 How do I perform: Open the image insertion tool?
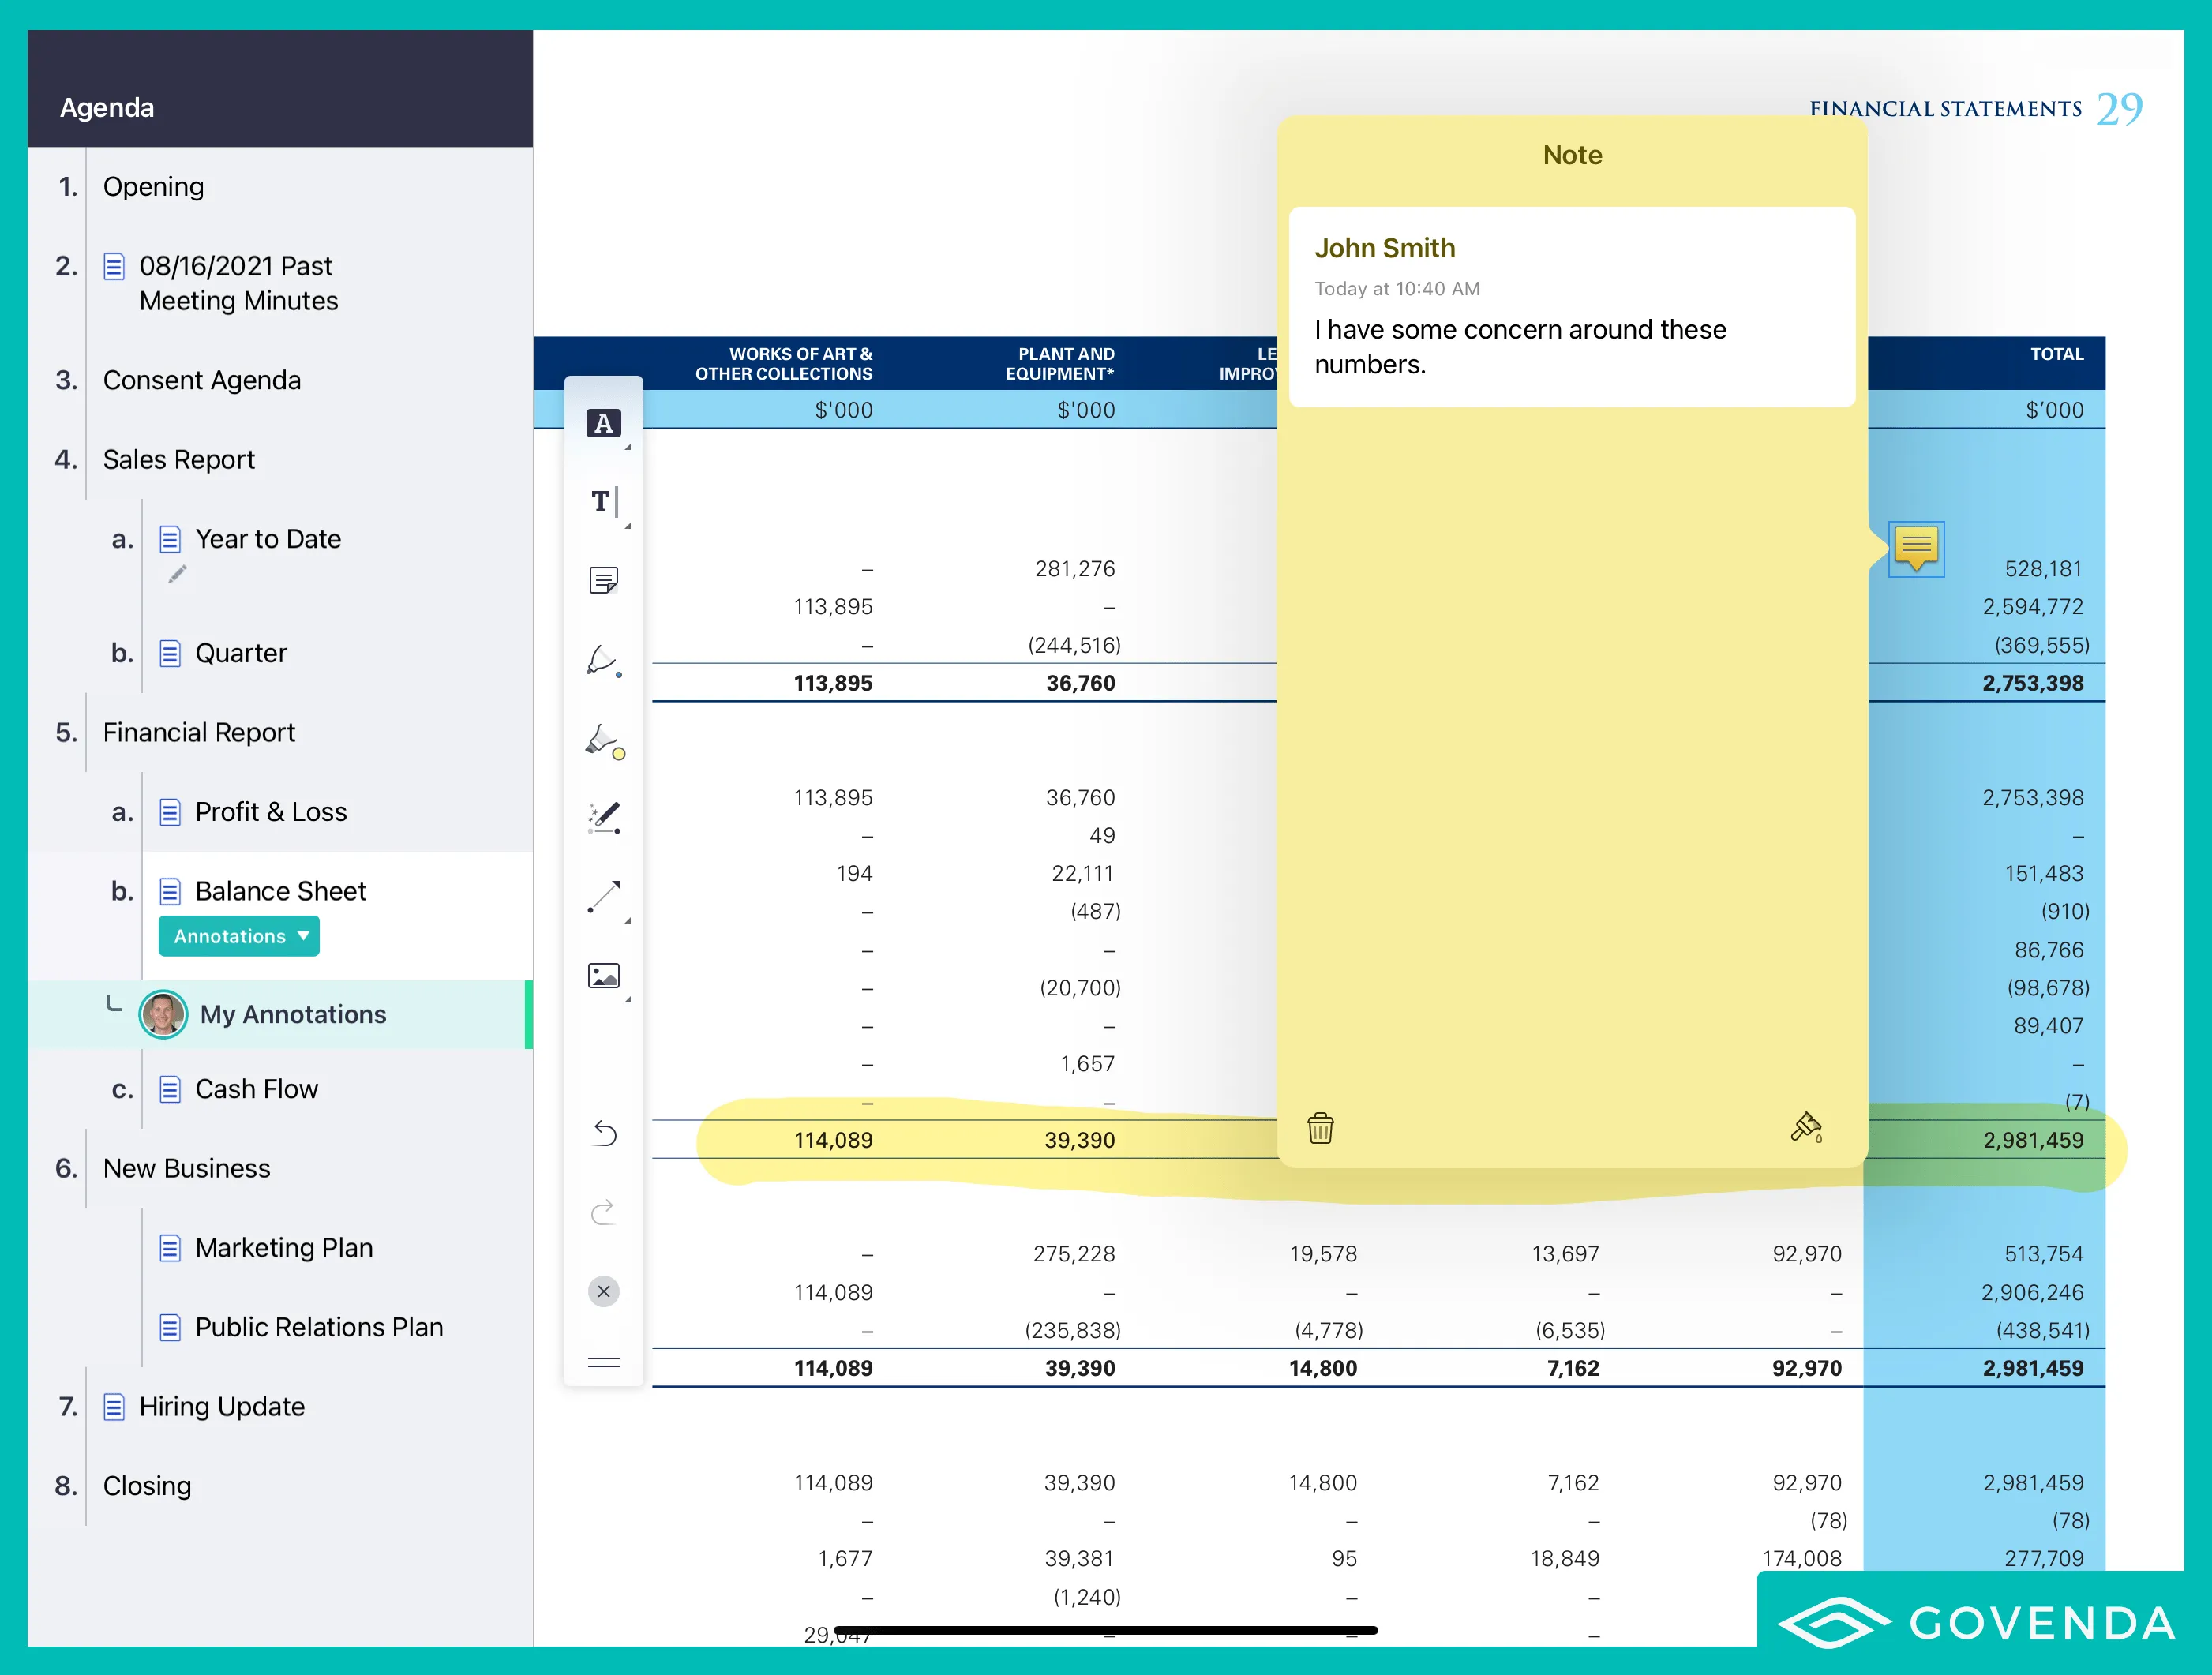pyautogui.click(x=604, y=977)
